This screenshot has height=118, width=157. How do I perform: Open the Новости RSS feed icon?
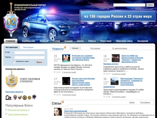[65, 48]
